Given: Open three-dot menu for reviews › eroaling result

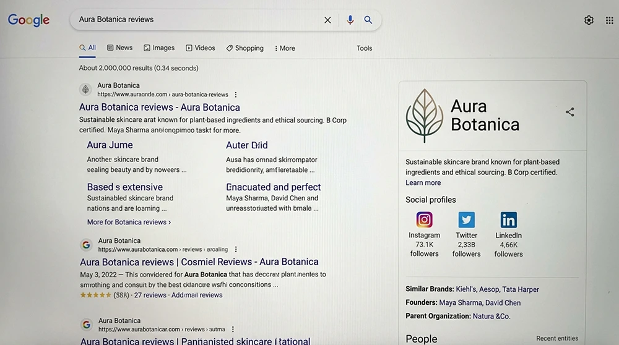Looking at the screenshot, I should pos(236,249).
